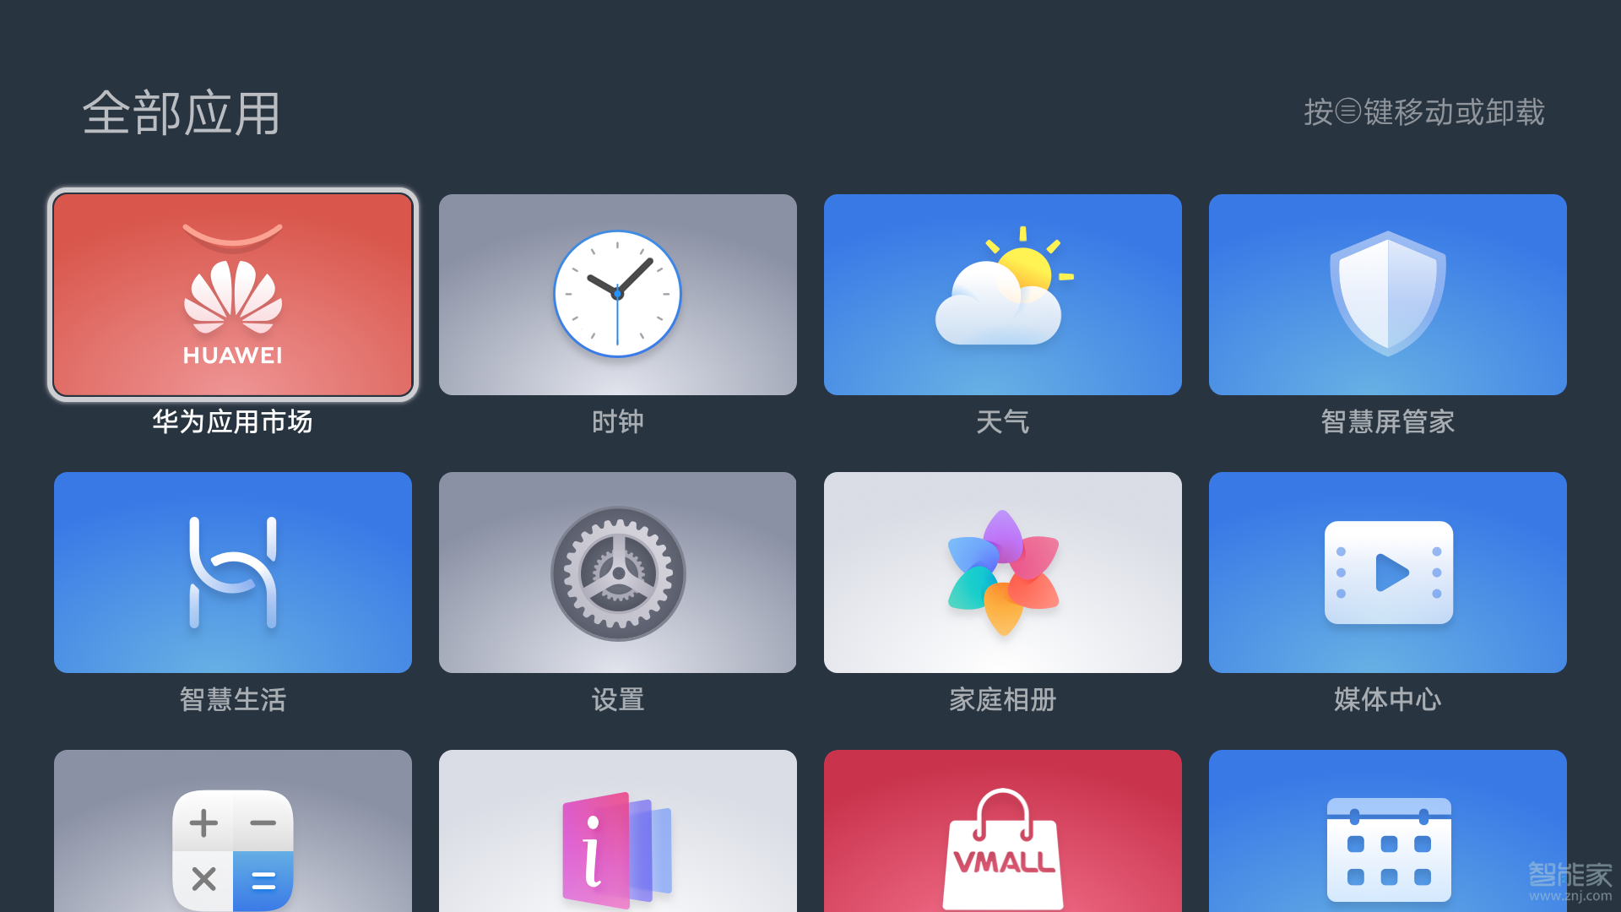The height and width of the screenshot is (912, 1621).
Task: Launch the VMALL shopping app
Action: pyautogui.click(x=1003, y=831)
